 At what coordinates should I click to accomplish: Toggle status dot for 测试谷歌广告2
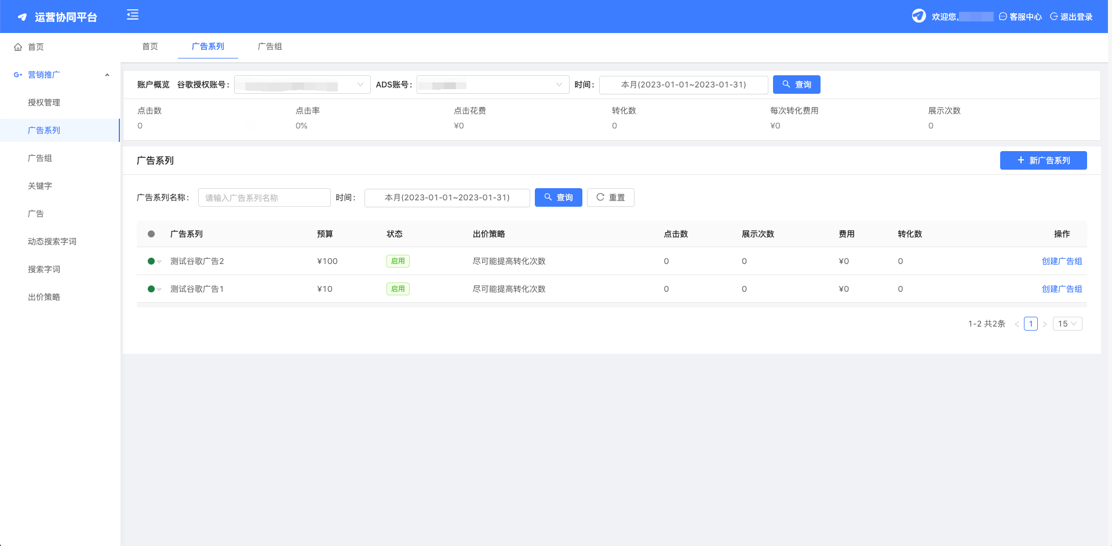(152, 261)
